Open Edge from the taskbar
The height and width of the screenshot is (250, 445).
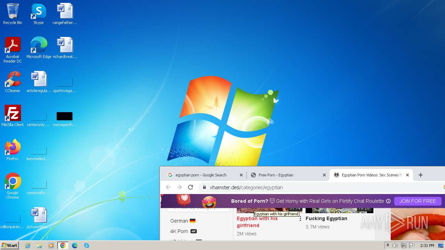(75, 245)
